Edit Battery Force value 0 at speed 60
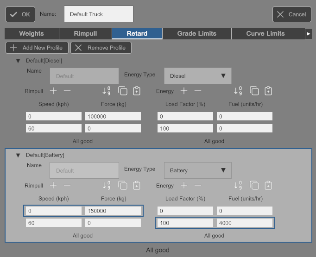 pyautogui.click(x=113, y=223)
